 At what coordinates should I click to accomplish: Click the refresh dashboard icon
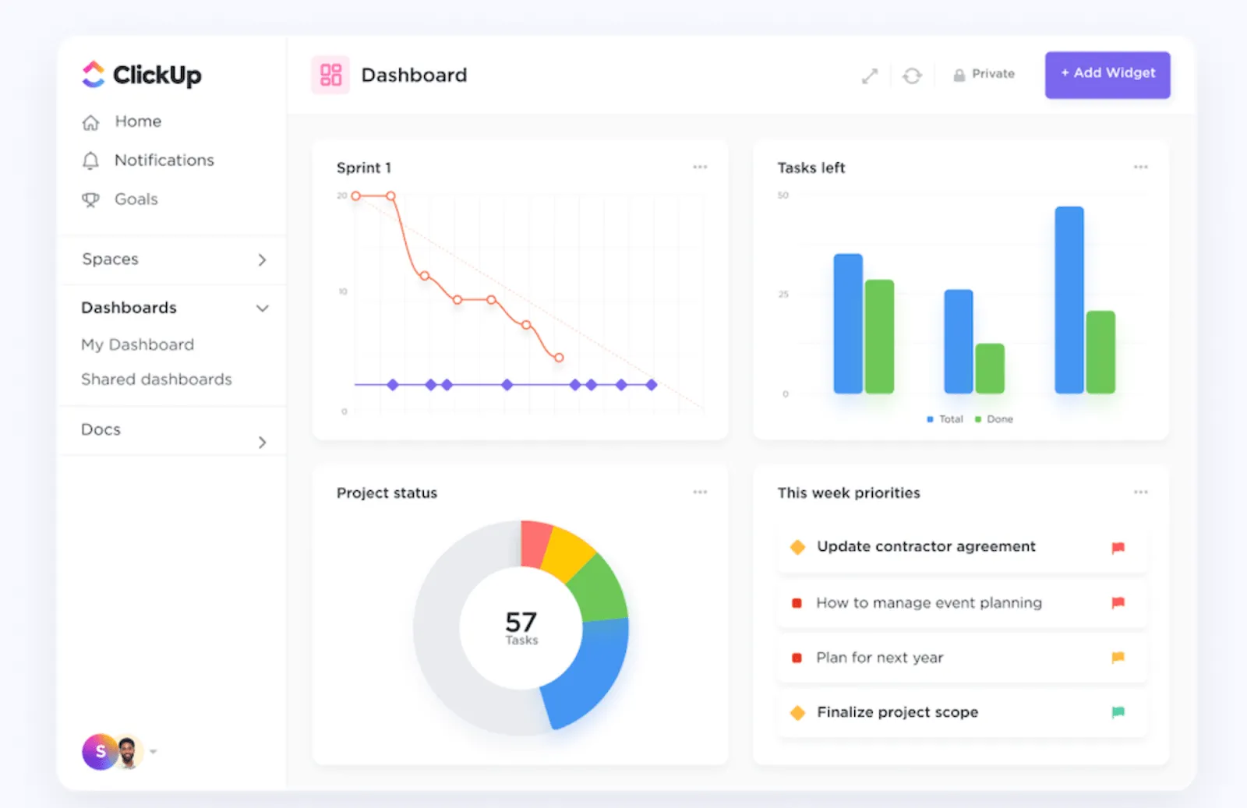(x=912, y=76)
